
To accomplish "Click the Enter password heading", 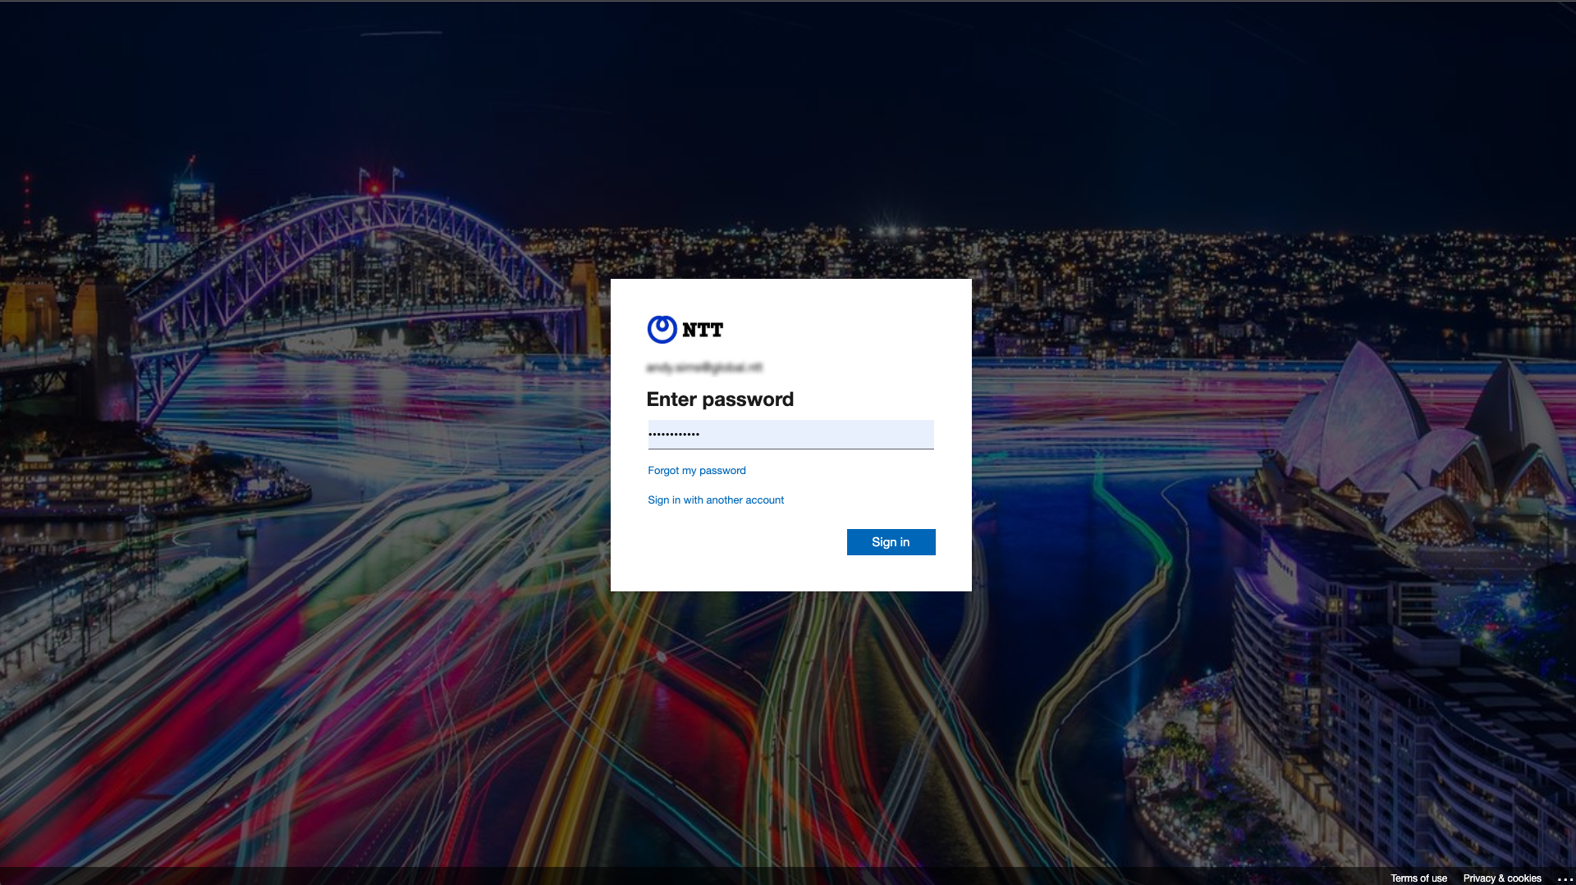I will coord(720,399).
